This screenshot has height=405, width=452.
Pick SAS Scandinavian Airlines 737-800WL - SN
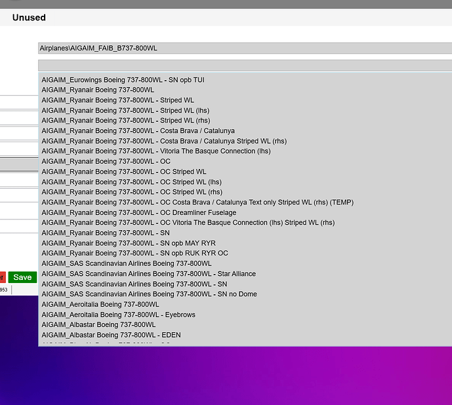134,284
